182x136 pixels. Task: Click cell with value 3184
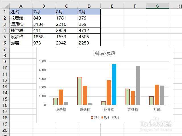(x=44, y=24)
